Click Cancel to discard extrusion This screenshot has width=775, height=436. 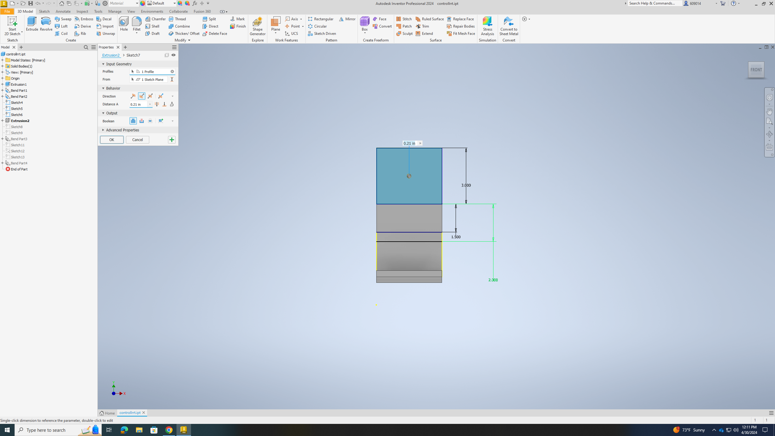(138, 140)
